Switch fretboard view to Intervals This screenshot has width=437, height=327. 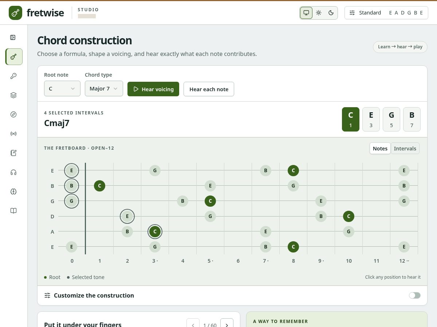point(405,149)
